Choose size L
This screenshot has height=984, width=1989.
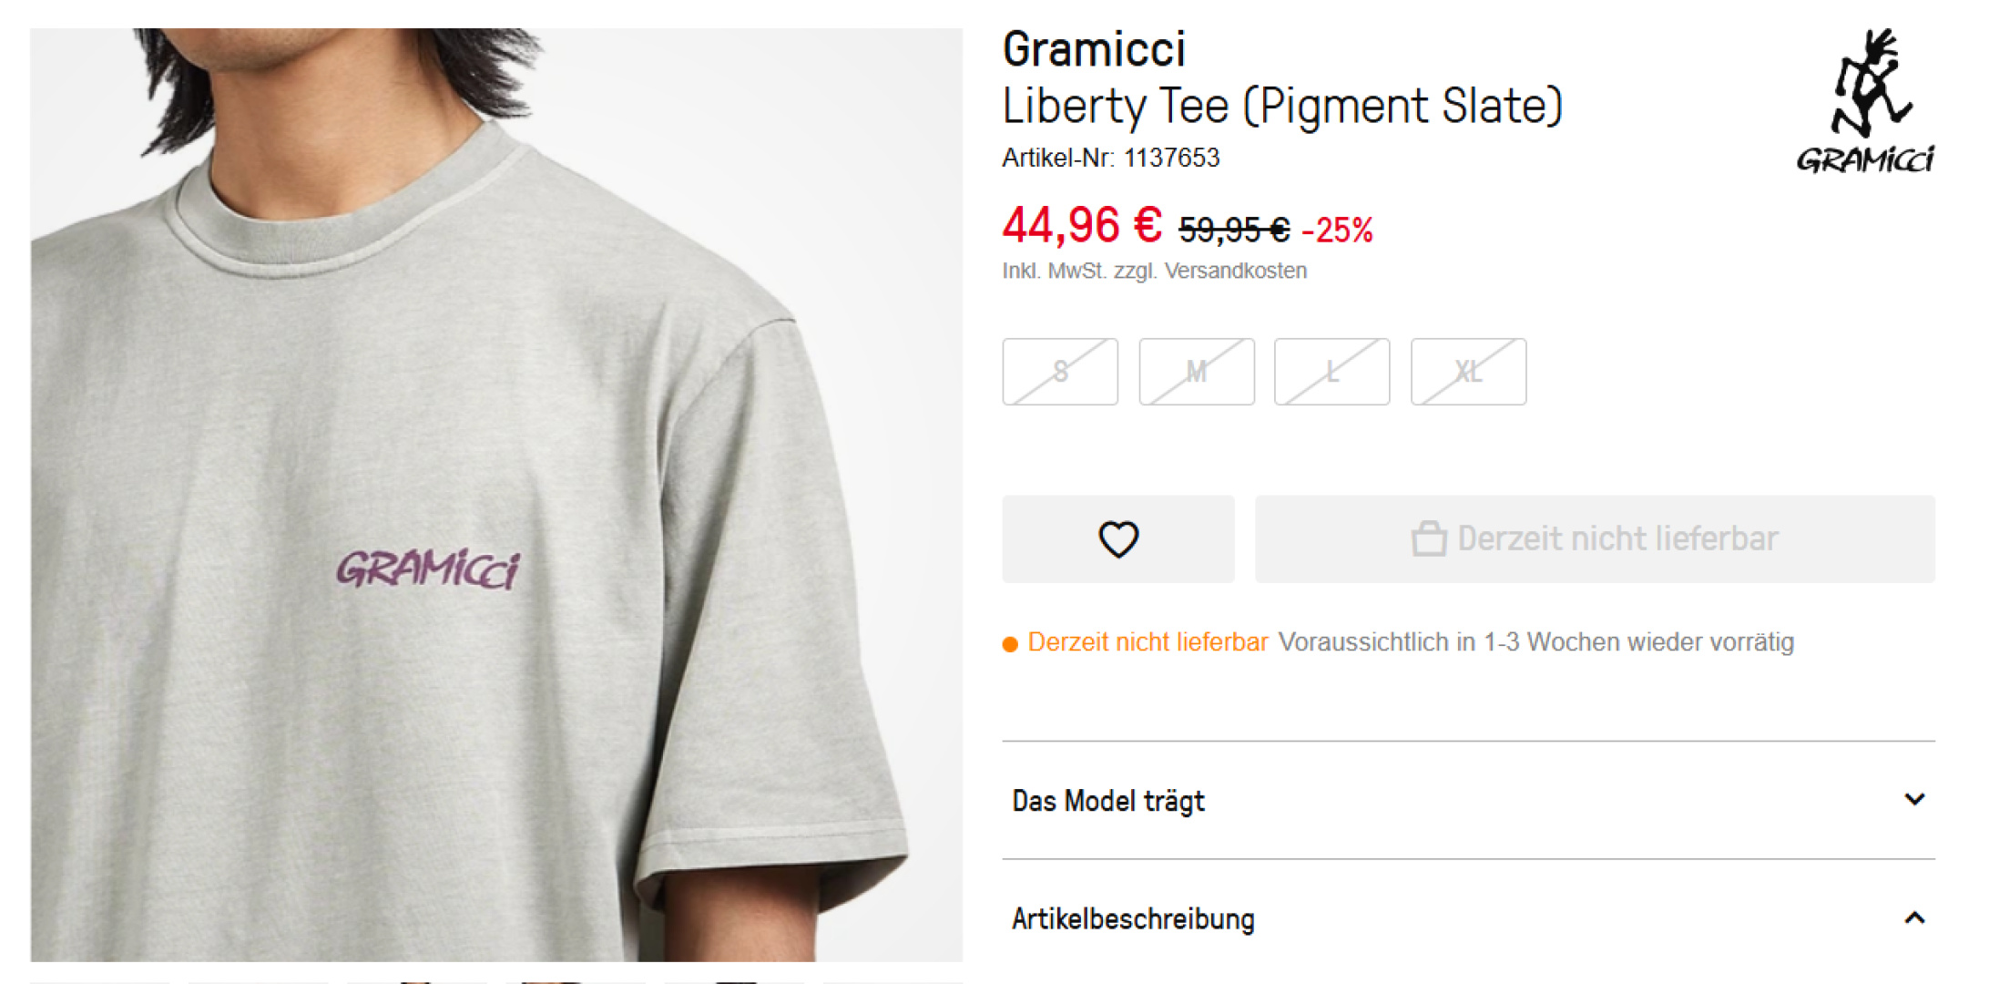[x=1332, y=372]
